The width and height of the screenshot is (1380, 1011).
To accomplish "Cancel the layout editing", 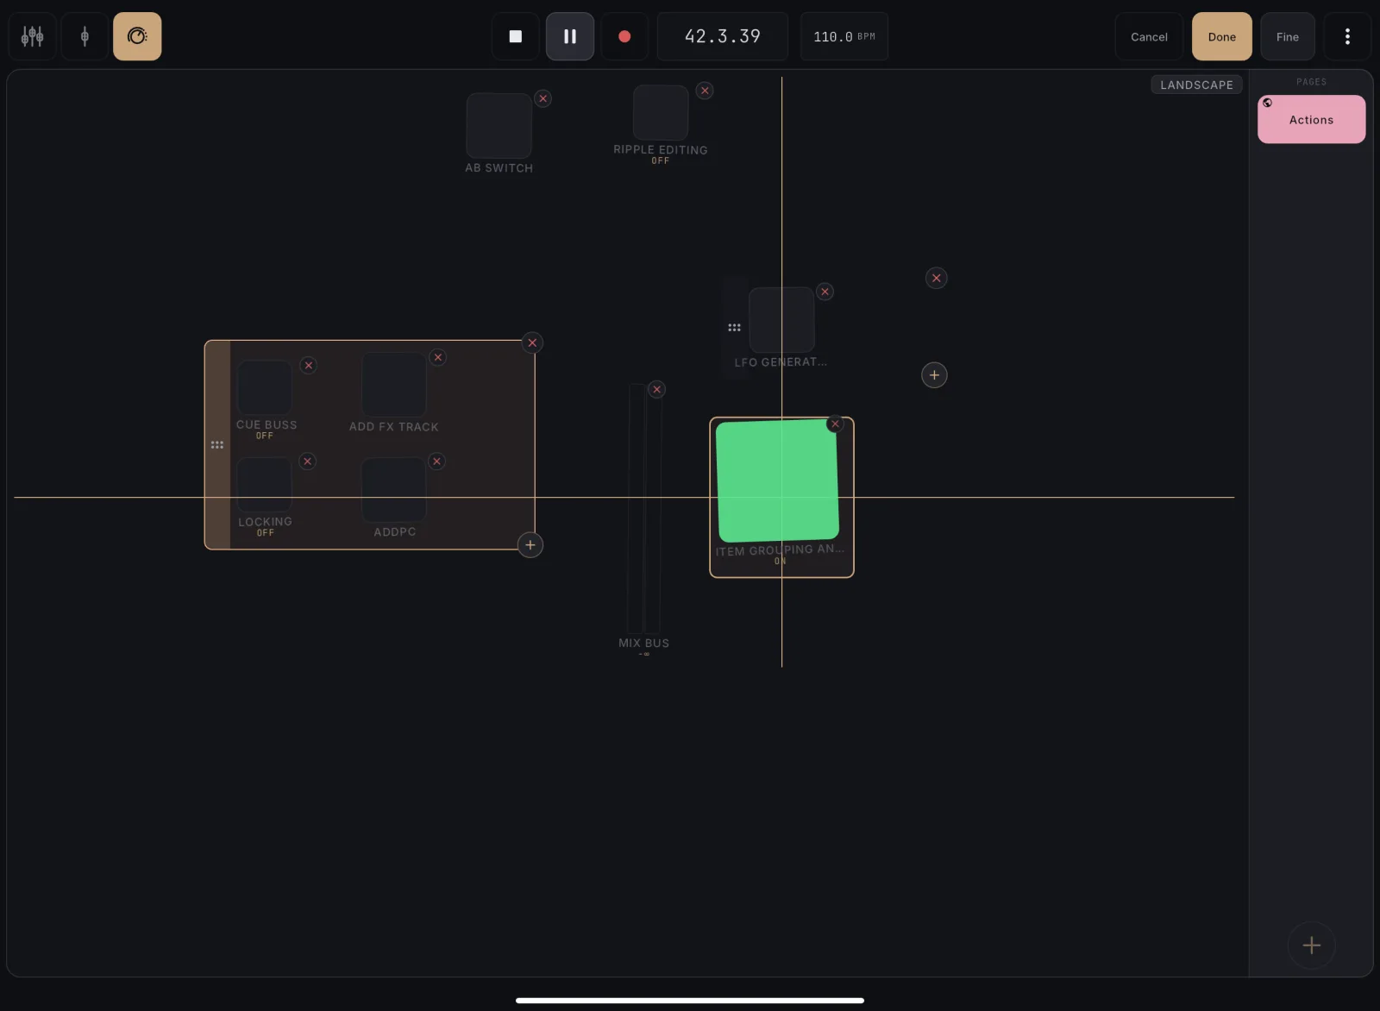I will [1149, 36].
